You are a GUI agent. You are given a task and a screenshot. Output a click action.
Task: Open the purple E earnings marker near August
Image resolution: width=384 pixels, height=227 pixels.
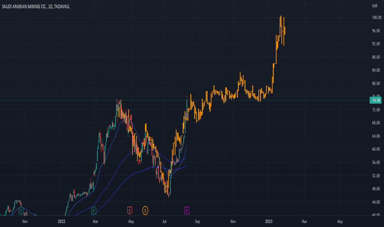coord(187,210)
